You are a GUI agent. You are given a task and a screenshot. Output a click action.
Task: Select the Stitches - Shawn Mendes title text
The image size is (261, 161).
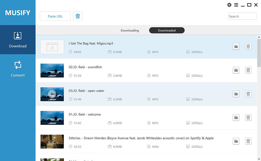click(141, 138)
